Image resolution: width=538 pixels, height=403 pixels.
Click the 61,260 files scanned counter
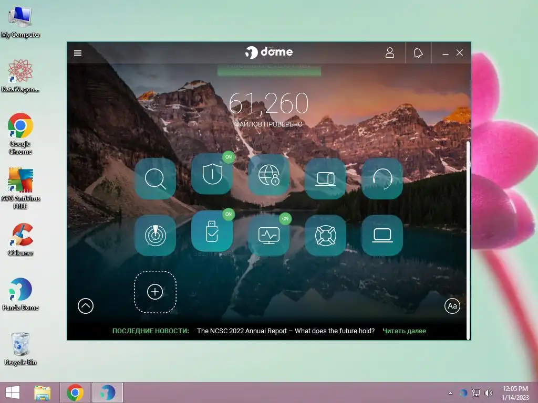coord(268,103)
